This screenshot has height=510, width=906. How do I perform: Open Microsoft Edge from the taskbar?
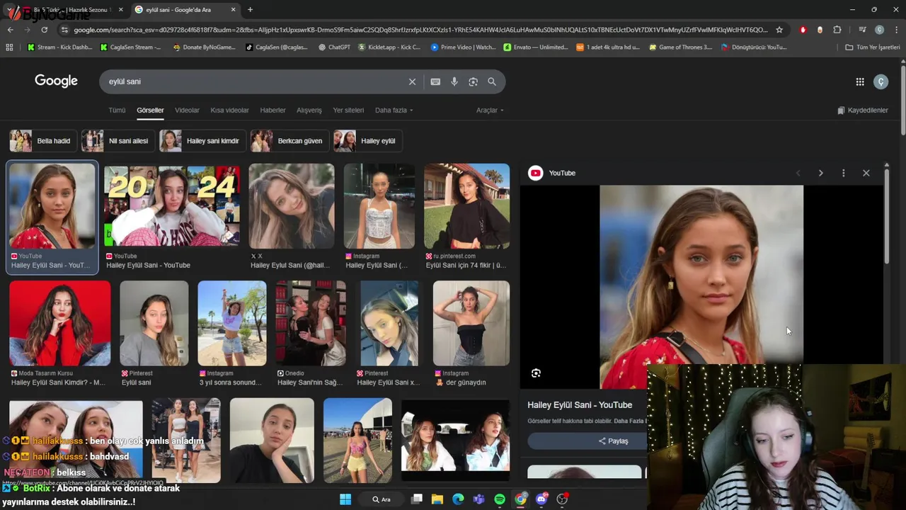(458, 499)
